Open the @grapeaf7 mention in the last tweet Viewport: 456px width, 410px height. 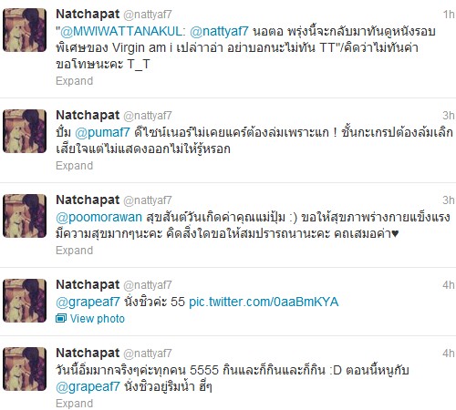coord(88,386)
